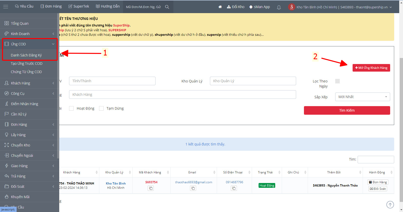The image size is (403, 212).
Task: Sort by Thêm Bởi column
Action: coord(335,172)
